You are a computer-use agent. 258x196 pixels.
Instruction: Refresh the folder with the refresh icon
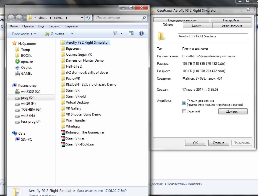click(x=88, y=18)
